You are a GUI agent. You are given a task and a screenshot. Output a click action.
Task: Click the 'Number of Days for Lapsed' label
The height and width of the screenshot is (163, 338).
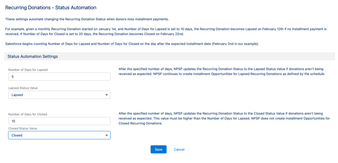click(28, 70)
